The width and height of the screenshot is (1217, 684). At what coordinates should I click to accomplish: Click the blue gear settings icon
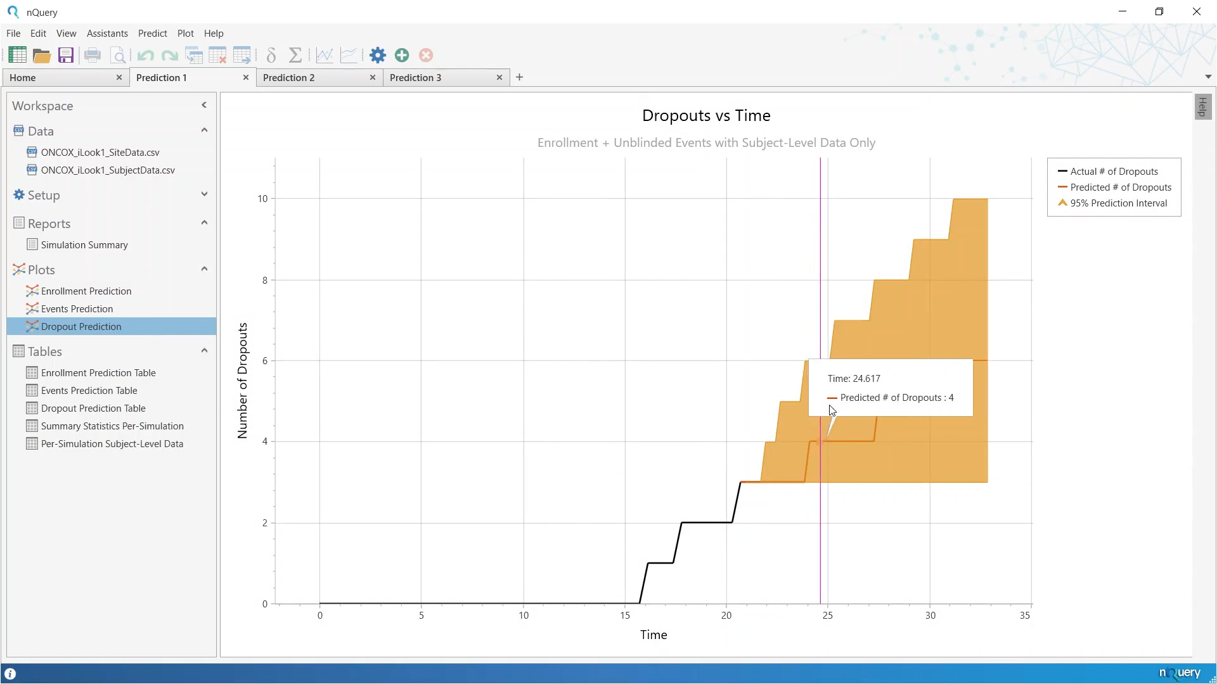click(x=378, y=55)
